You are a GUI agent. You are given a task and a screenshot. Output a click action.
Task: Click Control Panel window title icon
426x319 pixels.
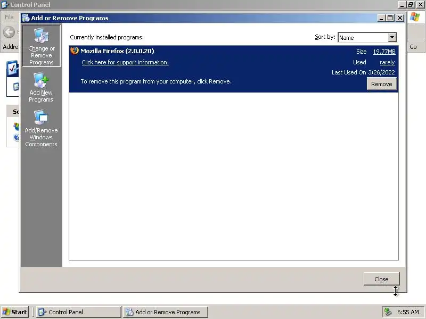tap(5, 5)
